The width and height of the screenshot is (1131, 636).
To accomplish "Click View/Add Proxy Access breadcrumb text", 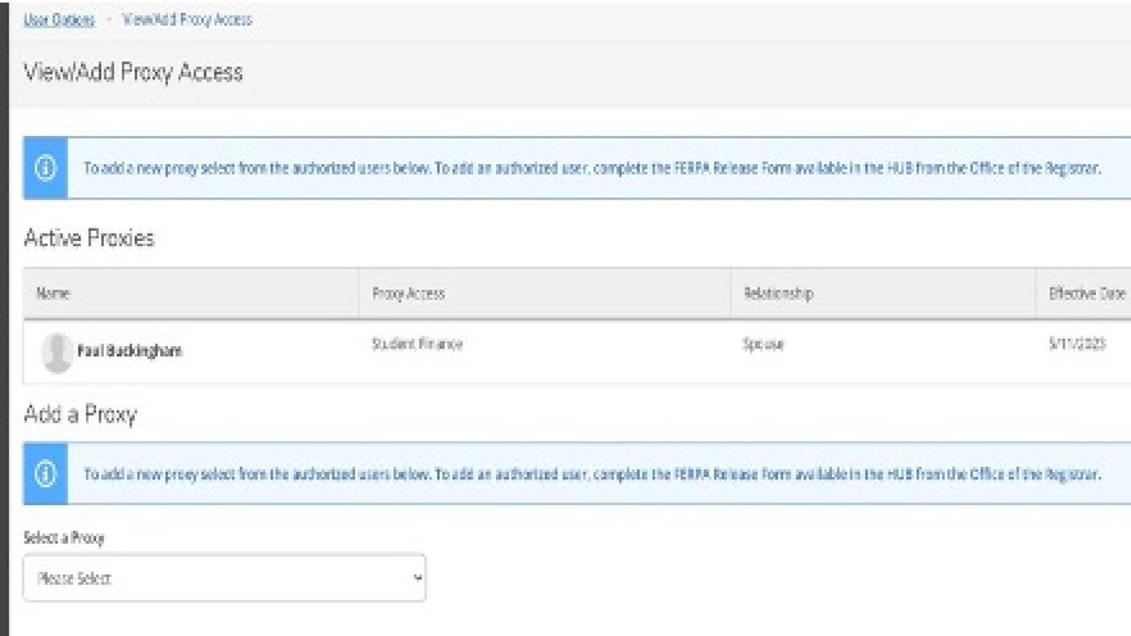I will tap(187, 19).
